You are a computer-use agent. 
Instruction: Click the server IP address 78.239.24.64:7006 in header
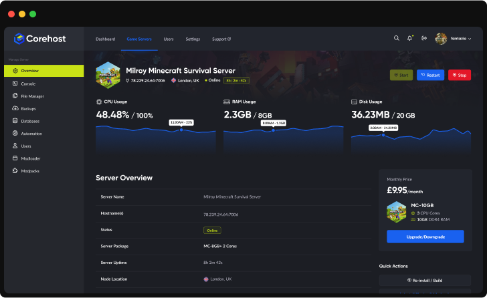(148, 81)
